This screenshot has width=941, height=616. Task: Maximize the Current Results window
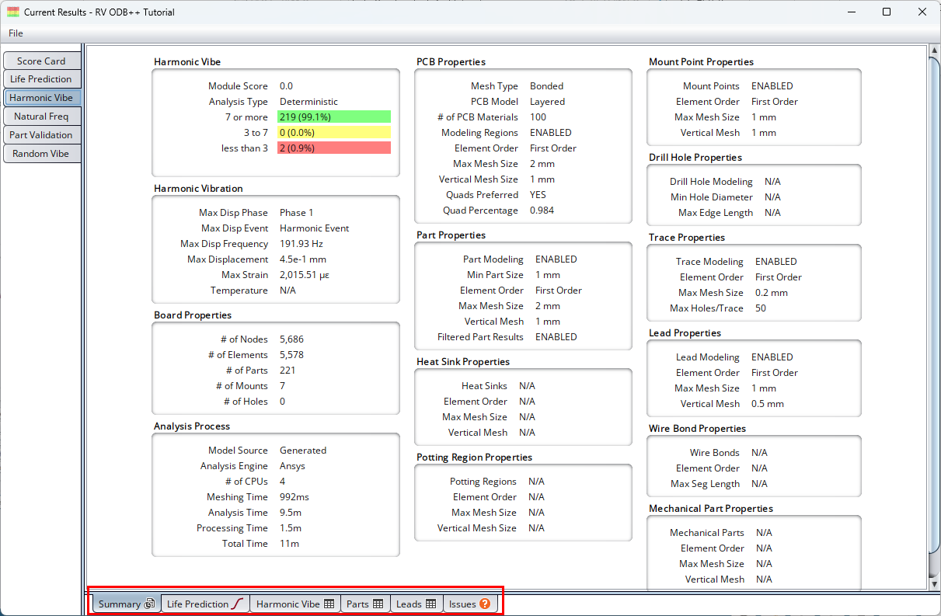[x=887, y=12]
